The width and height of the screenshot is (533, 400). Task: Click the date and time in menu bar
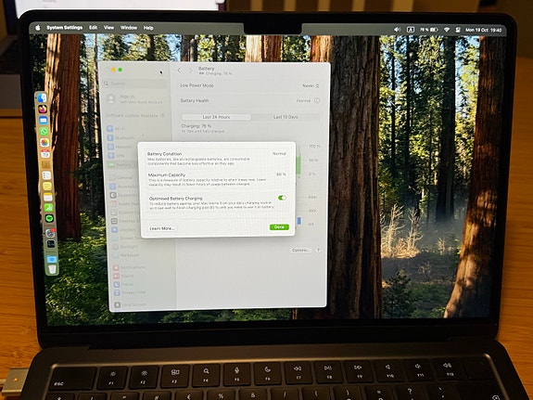[x=483, y=30]
